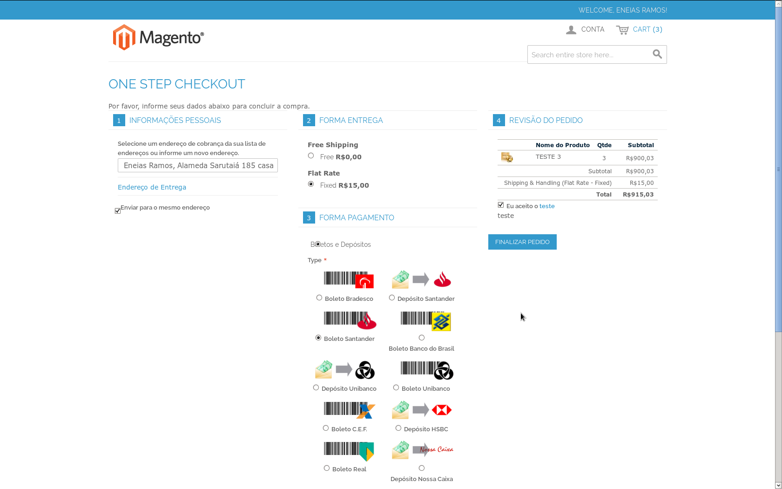Choose Depósito HSBC radio button
Image resolution: width=782 pixels, height=489 pixels.
pyautogui.click(x=398, y=428)
